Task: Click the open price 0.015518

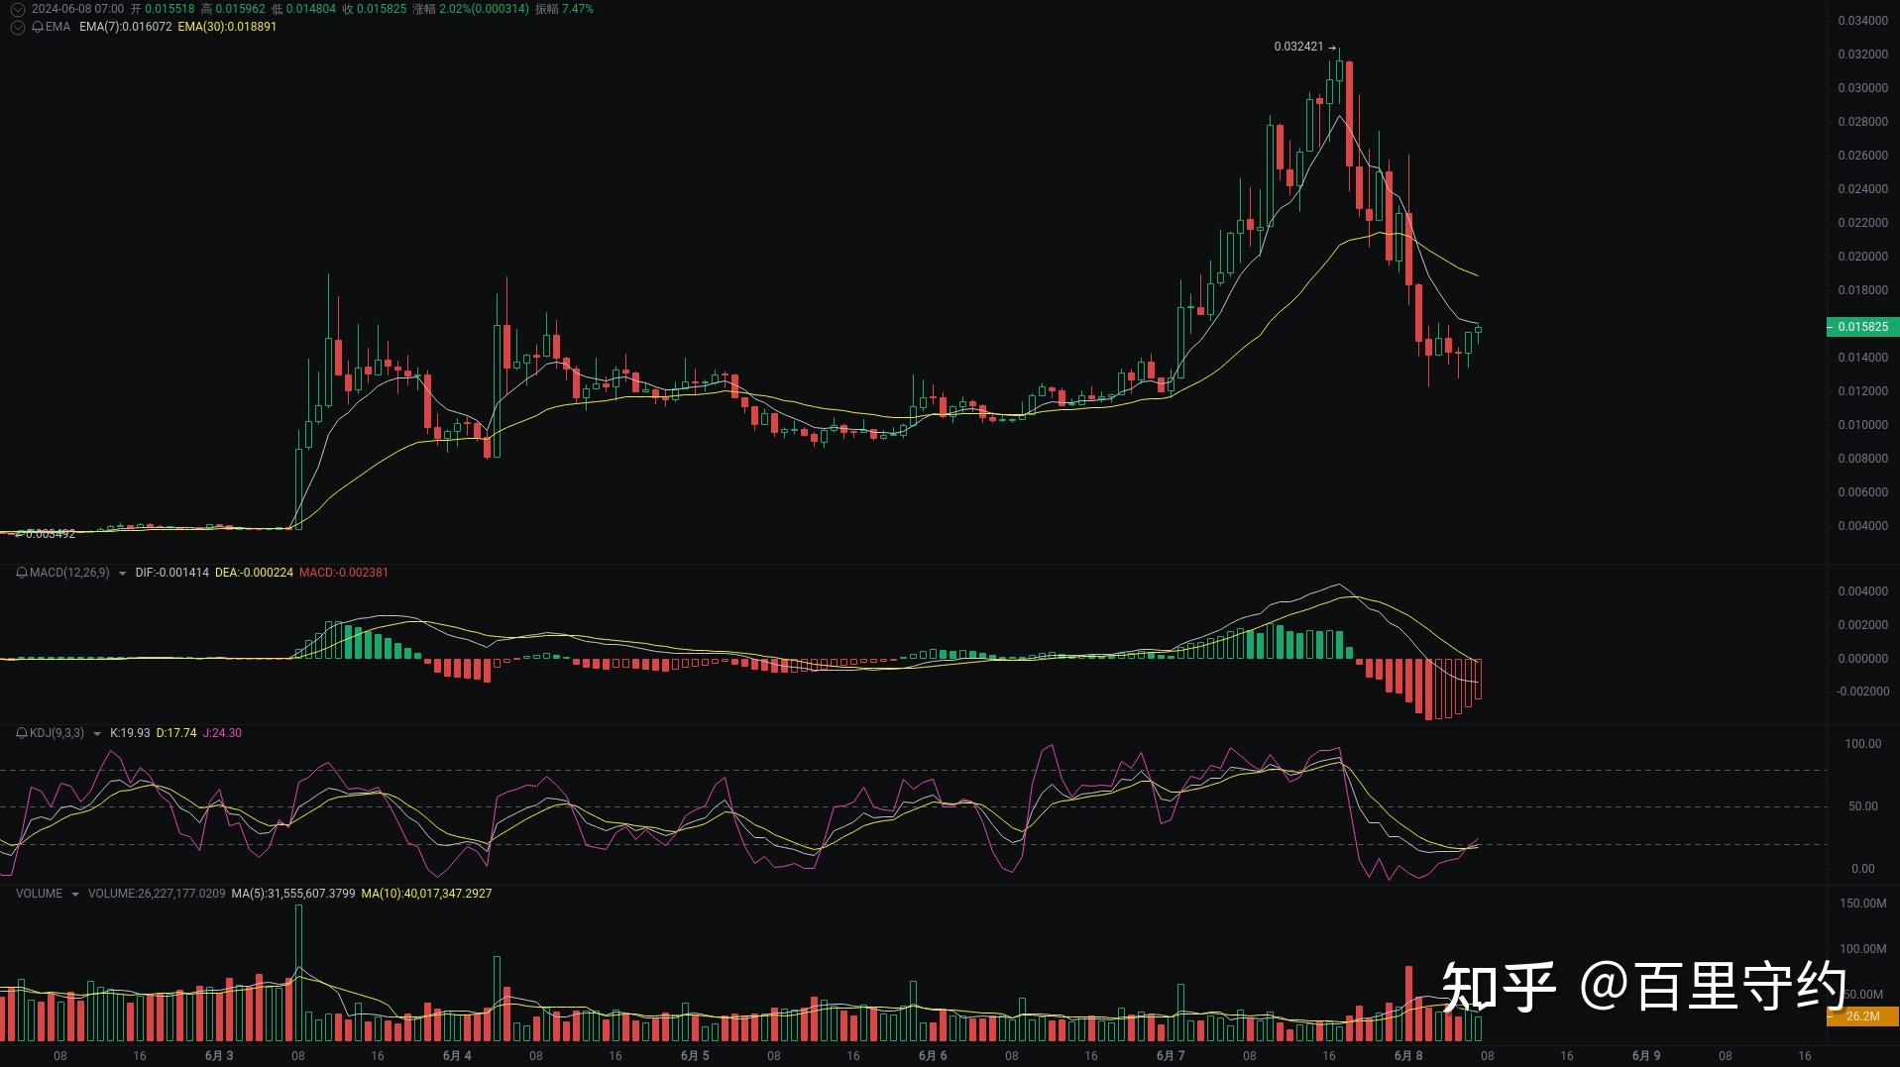Action: pyautogui.click(x=169, y=9)
